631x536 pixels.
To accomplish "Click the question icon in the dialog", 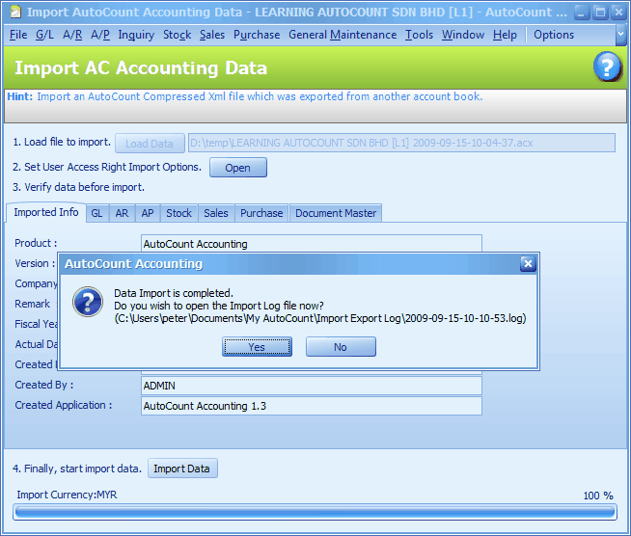I will click(x=88, y=302).
